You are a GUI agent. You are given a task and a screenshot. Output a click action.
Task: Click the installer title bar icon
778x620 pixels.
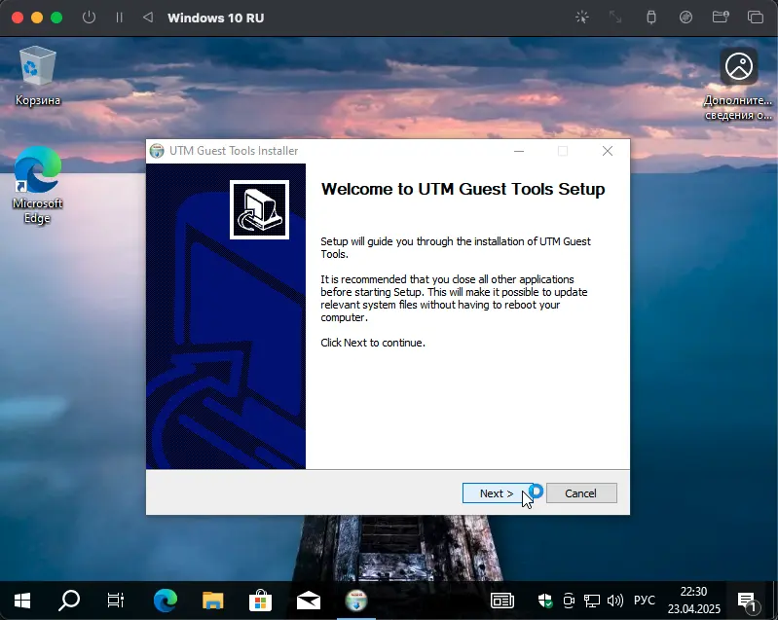[157, 151]
